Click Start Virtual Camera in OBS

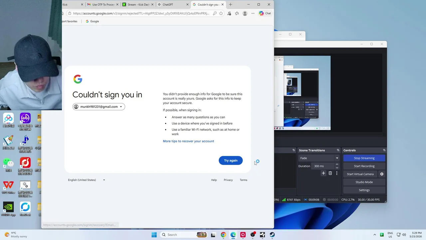click(360, 174)
